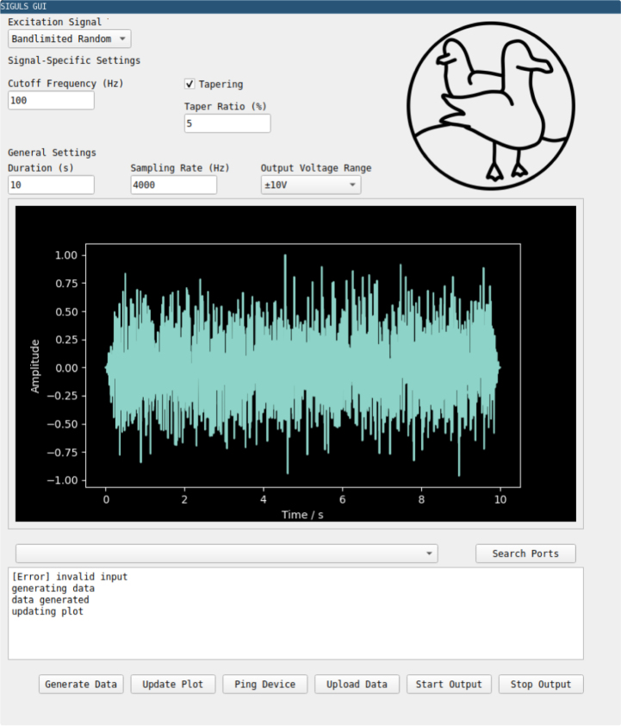Click the Taper Ratio input field
This screenshot has width=621, height=726.
coord(227,123)
